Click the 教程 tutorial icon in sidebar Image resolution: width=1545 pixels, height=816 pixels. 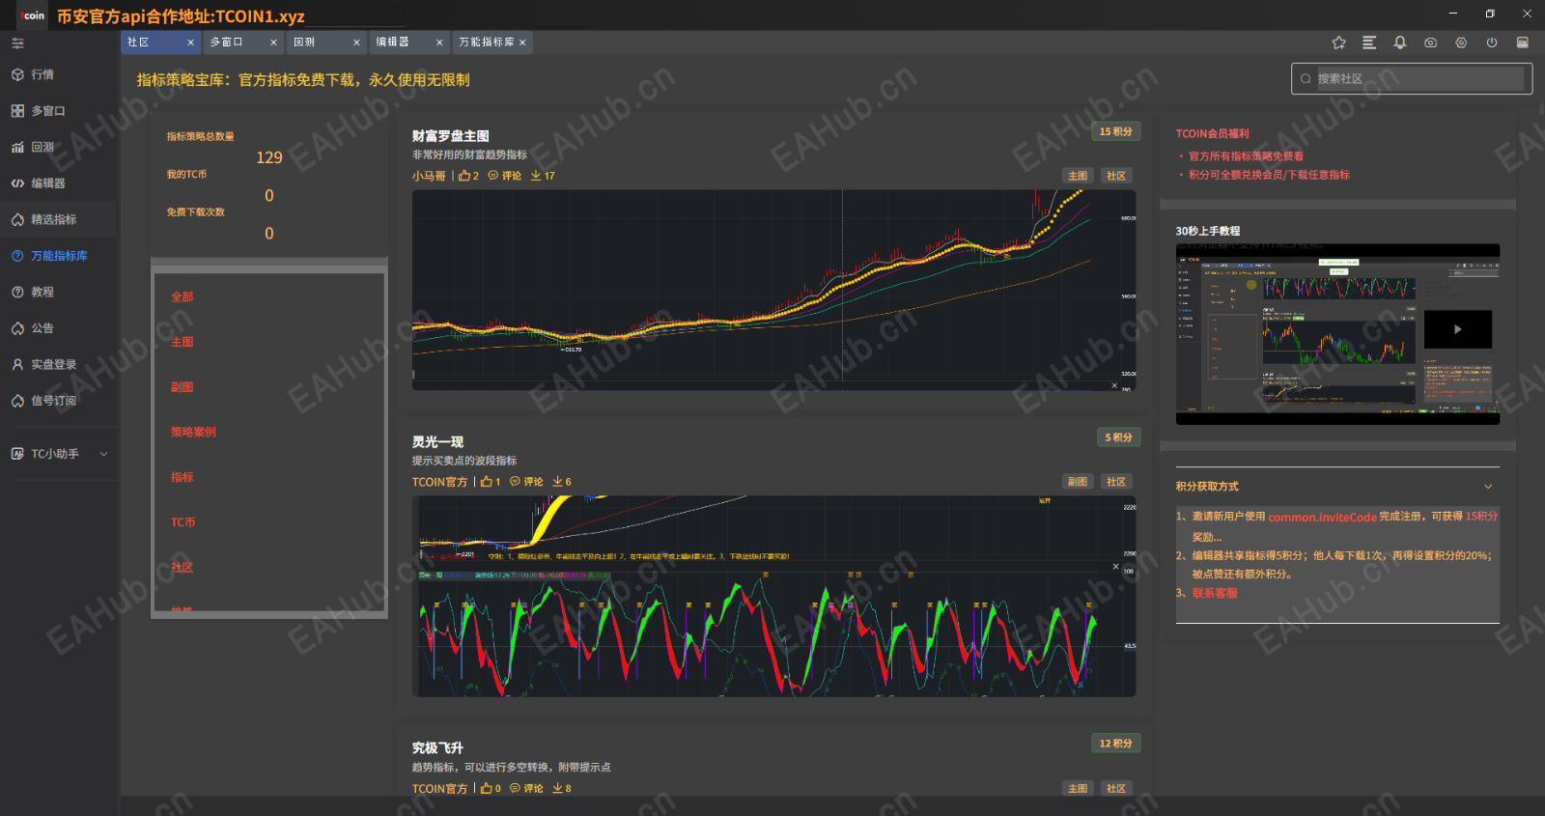(x=17, y=292)
